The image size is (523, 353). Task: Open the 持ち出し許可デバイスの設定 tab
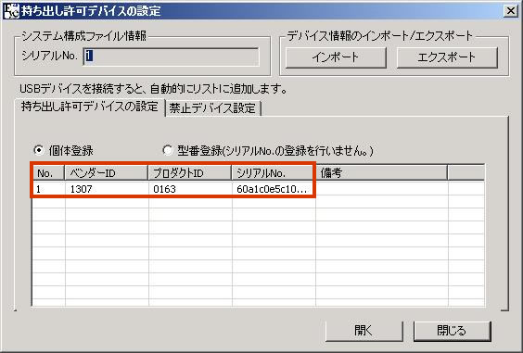89,107
